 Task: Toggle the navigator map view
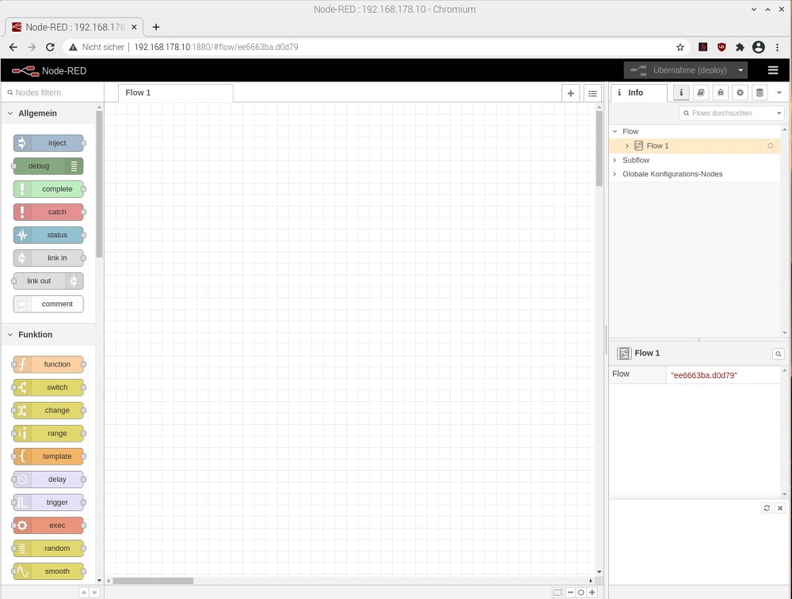pyautogui.click(x=558, y=592)
